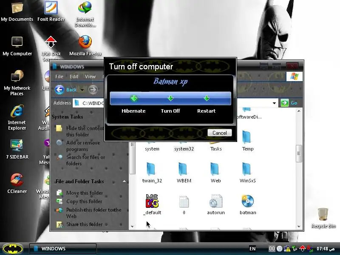The image size is (340, 255).
Task: Launch Foxit Reader from the desktop
Action: click(x=51, y=11)
